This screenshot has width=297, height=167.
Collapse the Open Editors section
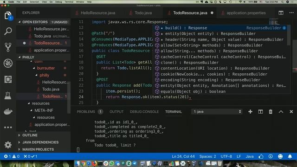coord(44,22)
